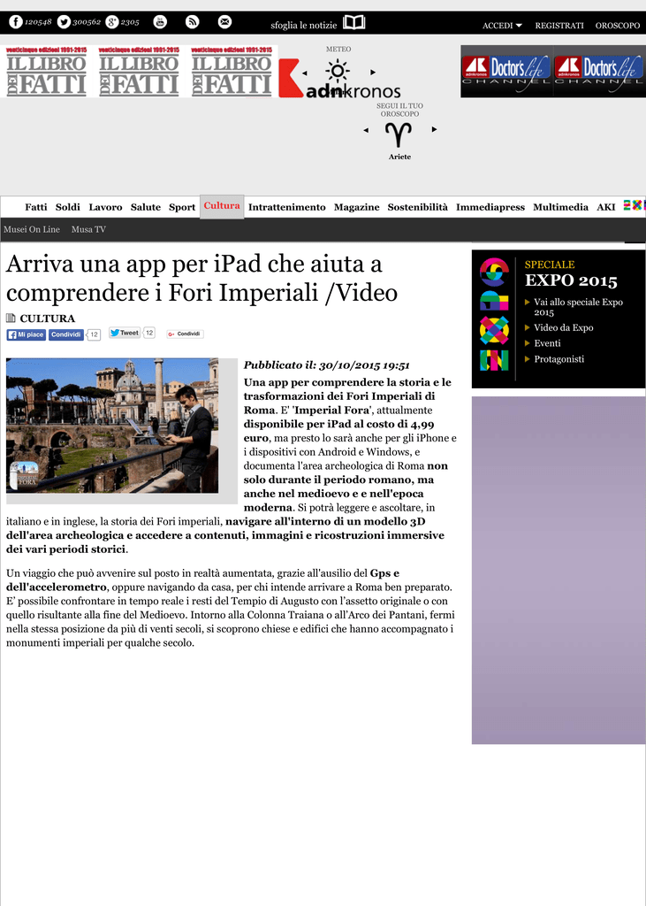Click the open book icon next to sfoglia le notizie
The height and width of the screenshot is (906, 646).
click(x=353, y=22)
